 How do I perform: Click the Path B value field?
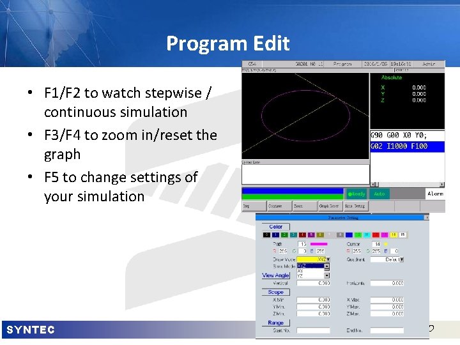(320, 251)
